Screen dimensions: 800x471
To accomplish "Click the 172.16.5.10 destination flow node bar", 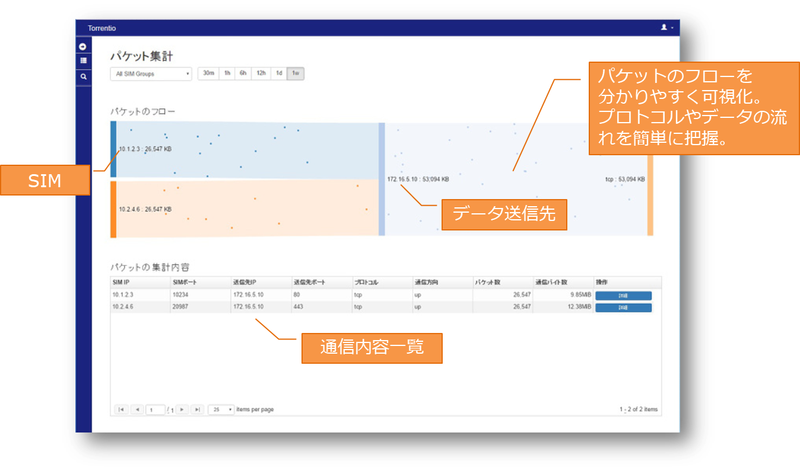I will [382, 179].
